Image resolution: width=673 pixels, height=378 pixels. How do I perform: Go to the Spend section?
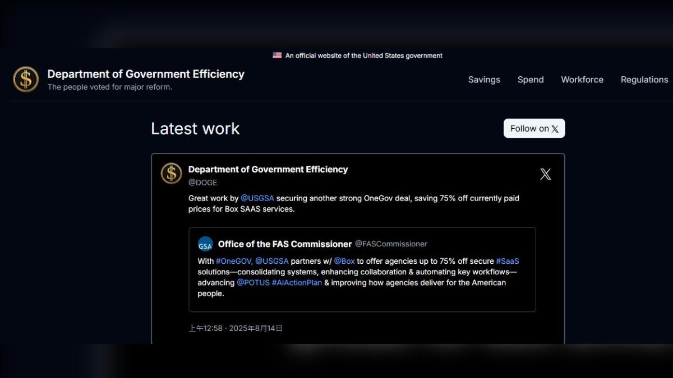[x=530, y=80]
